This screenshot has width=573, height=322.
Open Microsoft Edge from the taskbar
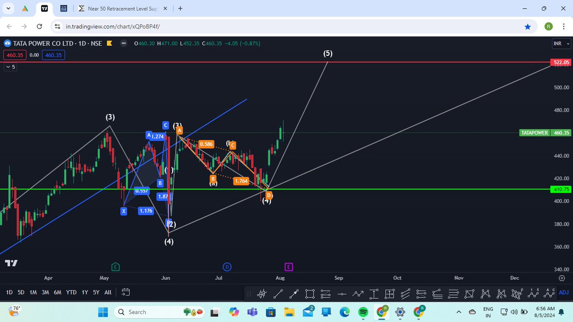pos(344,312)
